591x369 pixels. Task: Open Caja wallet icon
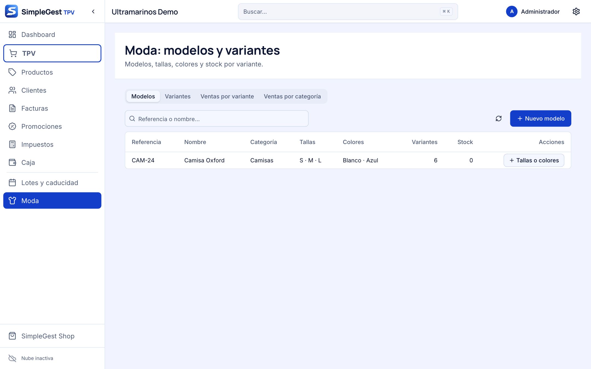pos(12,162)
